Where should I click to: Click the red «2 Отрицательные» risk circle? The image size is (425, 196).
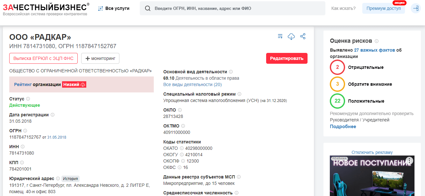point(337,68)
